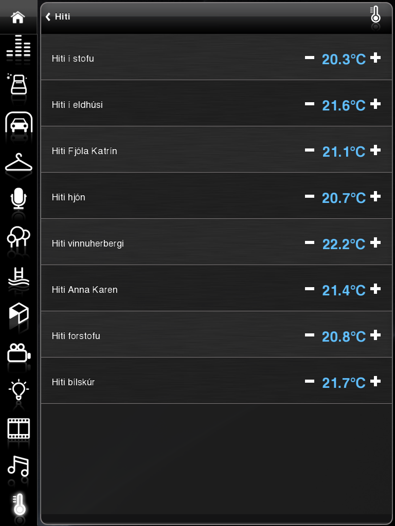Open the light bulb lighting icon
Viewport: 395px width, 526px height.
tap(19, 389)
